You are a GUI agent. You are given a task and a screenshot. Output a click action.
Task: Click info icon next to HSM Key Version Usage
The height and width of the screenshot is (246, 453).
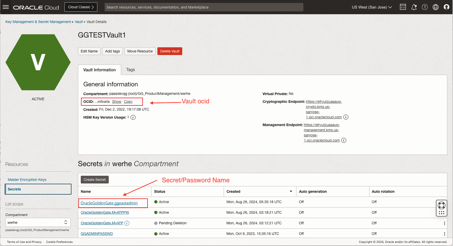pyautogui.click(x=133, y=117)
